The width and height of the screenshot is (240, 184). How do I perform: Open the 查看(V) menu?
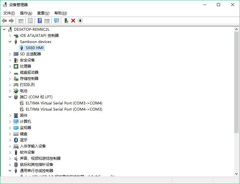(43, 13)
